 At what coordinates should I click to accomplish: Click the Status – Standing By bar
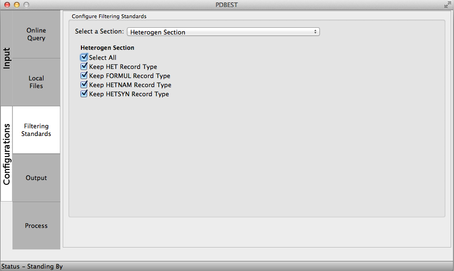coord(32,266)
